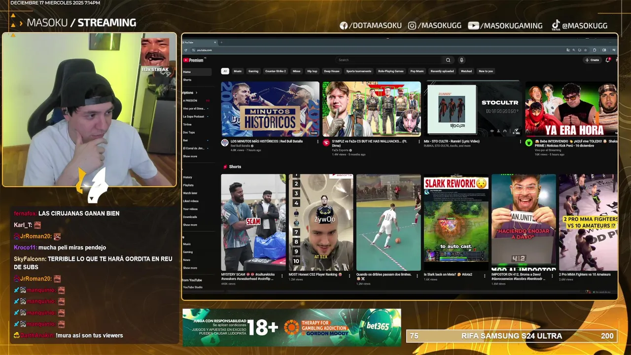Expand library list Show more under Downloads
This screenshot has width=631, height=355.
(190, 225)
